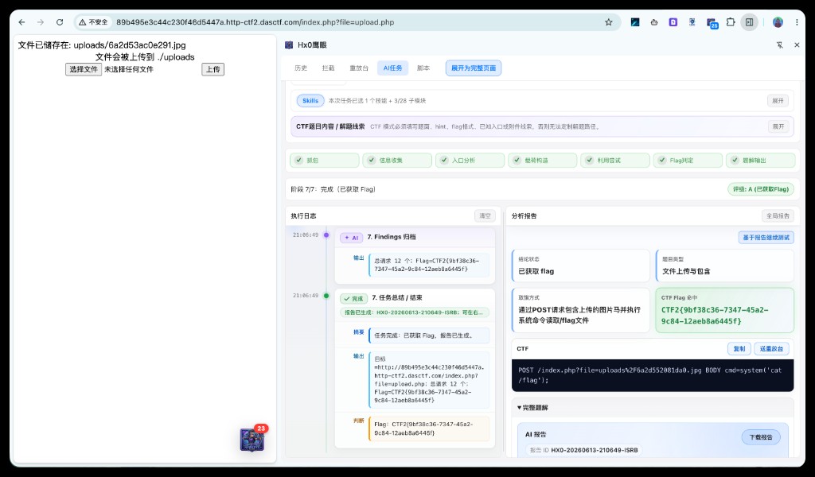The image size is (815, 477).
Task: Click the Flag判定 stage check chip
Action: 688,161
